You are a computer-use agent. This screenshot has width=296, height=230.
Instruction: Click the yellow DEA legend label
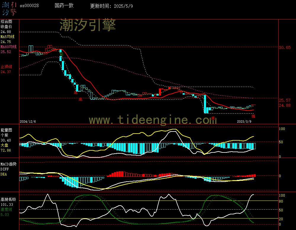click(4, 174)
